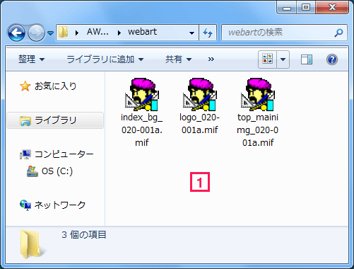
Task: Select コンピューター in navigation pane
Action: click(x=64, y=154)
